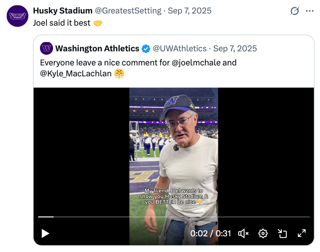Open the Husky Stadium display name

click(x=63, y=11)
